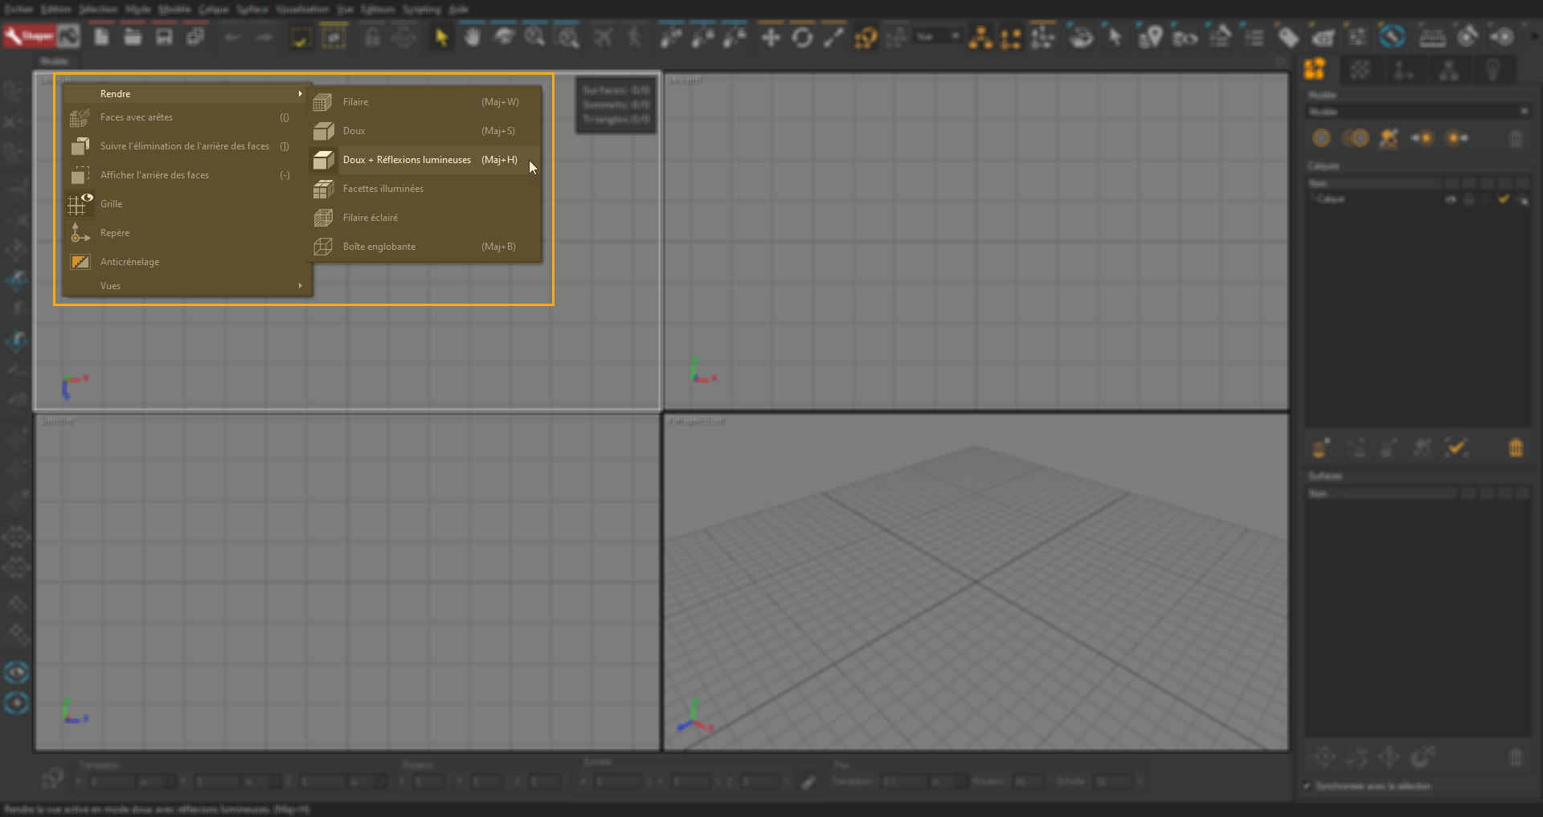The width and height of the screenshot is (1543, 817).
Task: Toggle Suivre l'élimination de l'arrière des faces
Action: tap(186, 146)
